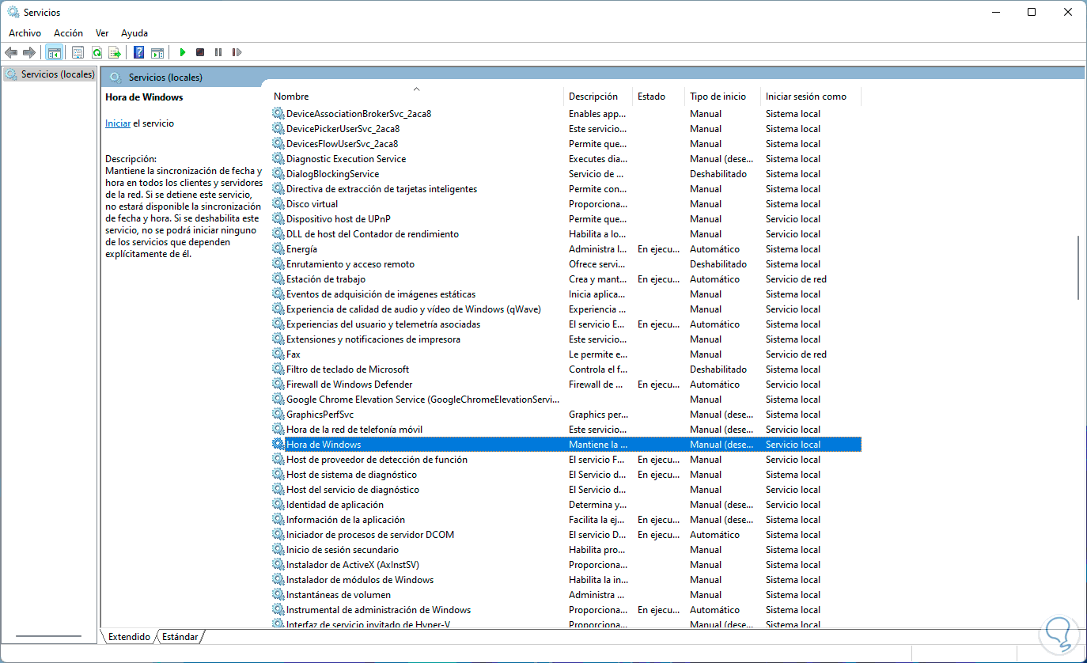
Task: Select DevicePickerUserSvc_2aca8 service
Action: click(x=566, y=129)
